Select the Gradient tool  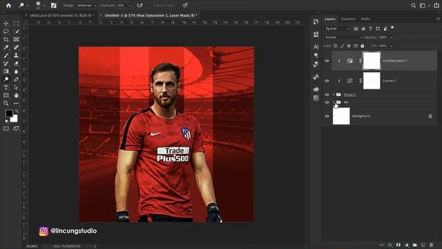6,71
